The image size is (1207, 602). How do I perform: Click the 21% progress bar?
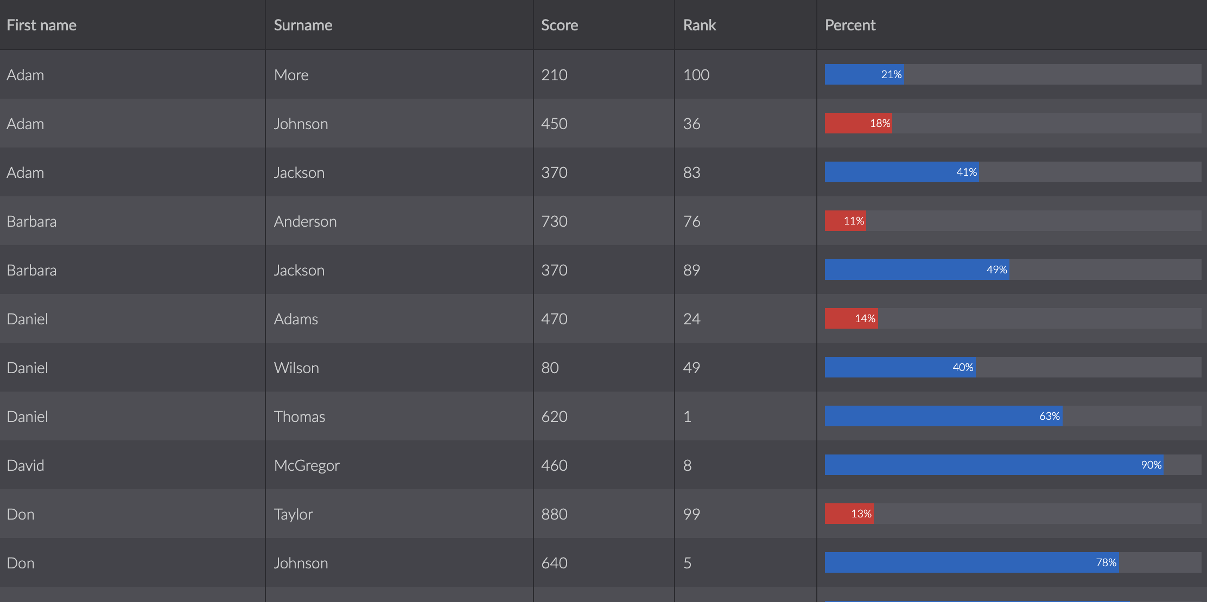pyautogui.click(x=864, y=74)
